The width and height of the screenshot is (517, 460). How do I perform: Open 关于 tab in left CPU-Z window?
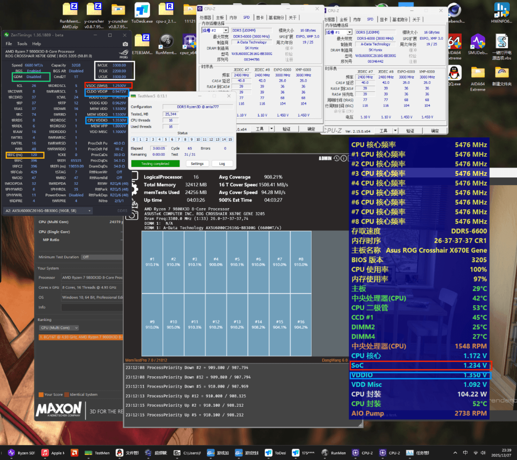(x=293, y=18)
